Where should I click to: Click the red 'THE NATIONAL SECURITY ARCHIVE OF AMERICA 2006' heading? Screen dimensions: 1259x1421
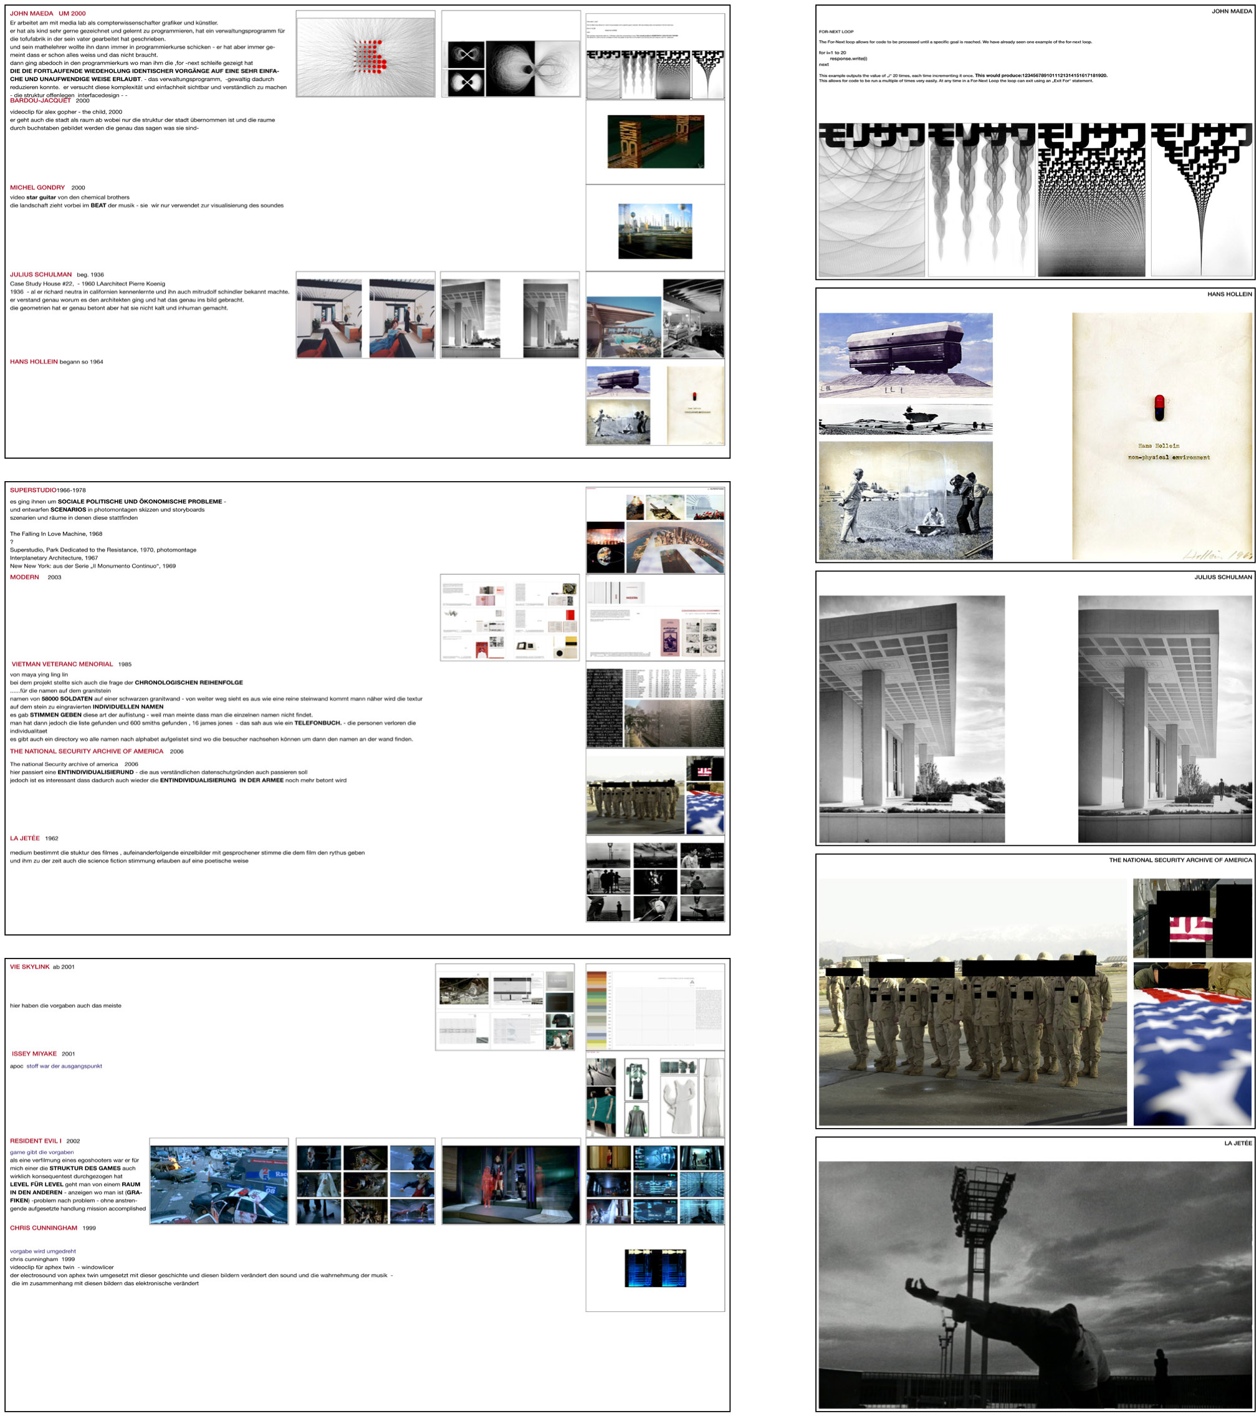(97, 751)
